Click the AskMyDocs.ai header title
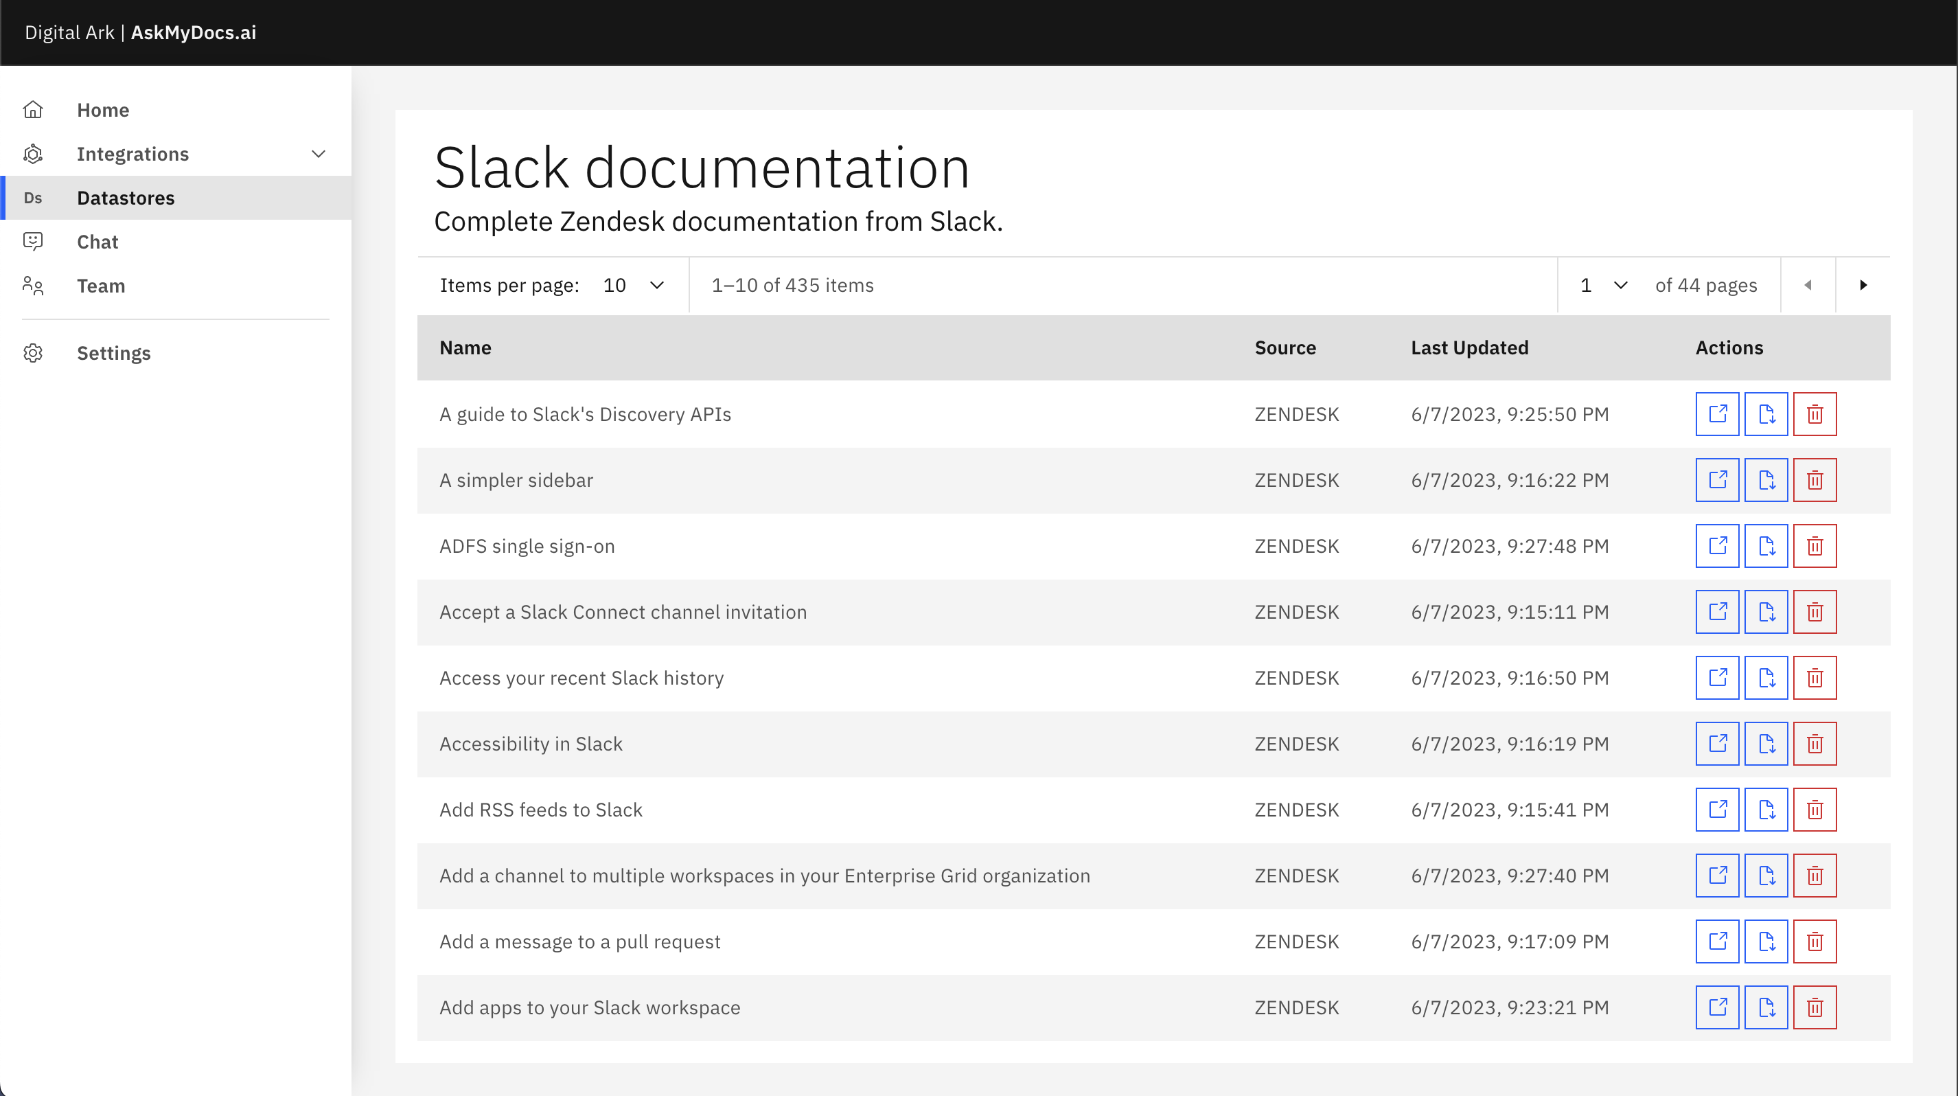 coord(193,33)
